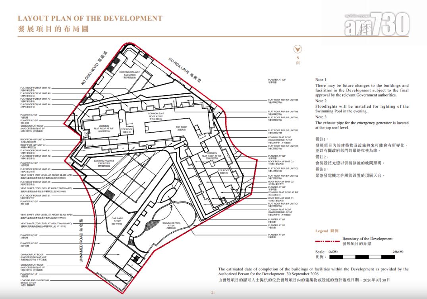Viewport: 427px width, 299px height.
Task: Click the south compass arrow icon
Action: pos(297,49)
